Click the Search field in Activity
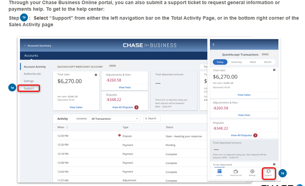The image size is (305, 186). (x=152, y=118)
